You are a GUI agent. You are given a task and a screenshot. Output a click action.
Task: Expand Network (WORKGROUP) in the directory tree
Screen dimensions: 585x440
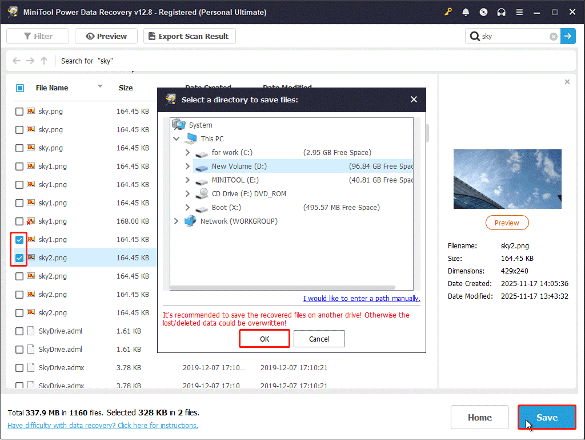coord(176,221)
